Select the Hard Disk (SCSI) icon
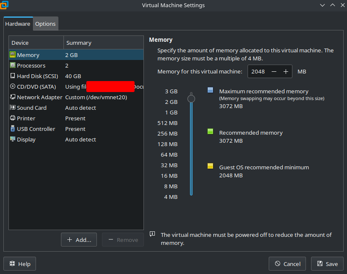This screenshot has height=274, width=347. [13, 76]
